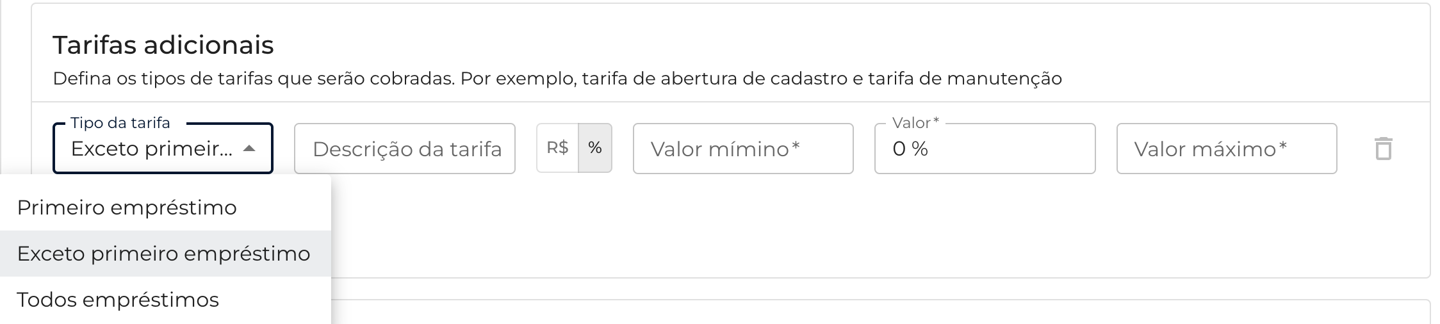Pick Todos empréstimos from the dropdown list
The width and height of the screenshot is (1440, 324).
118,300
